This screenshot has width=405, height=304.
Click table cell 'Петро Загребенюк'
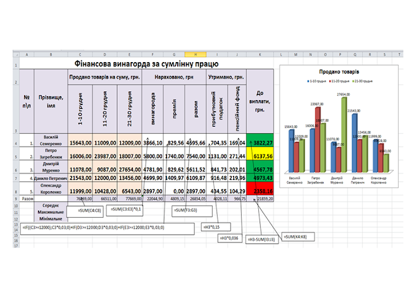[x=51, y=153]
